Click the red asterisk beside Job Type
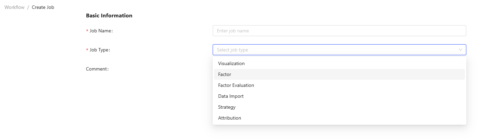The width and height of the screenshot is (481, 139). 87,50
